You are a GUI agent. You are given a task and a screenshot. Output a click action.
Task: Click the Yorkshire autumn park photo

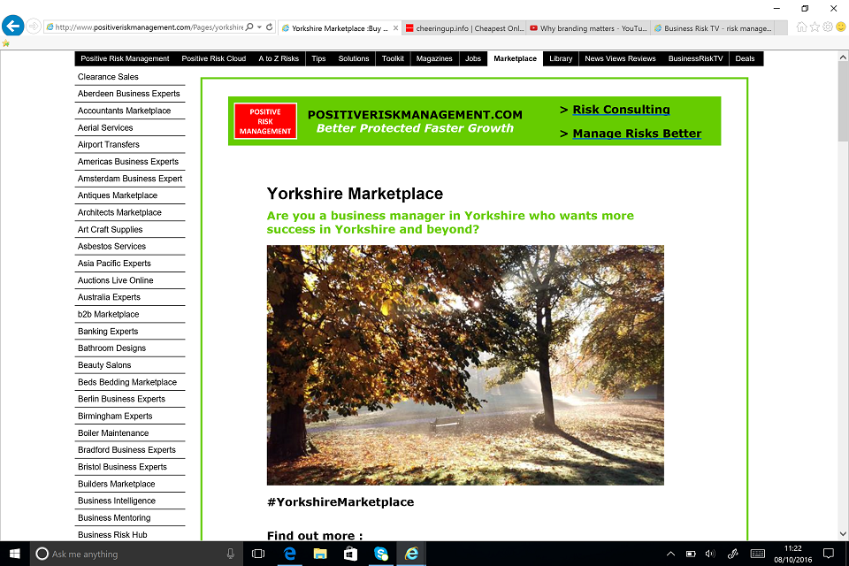(465, 364)
